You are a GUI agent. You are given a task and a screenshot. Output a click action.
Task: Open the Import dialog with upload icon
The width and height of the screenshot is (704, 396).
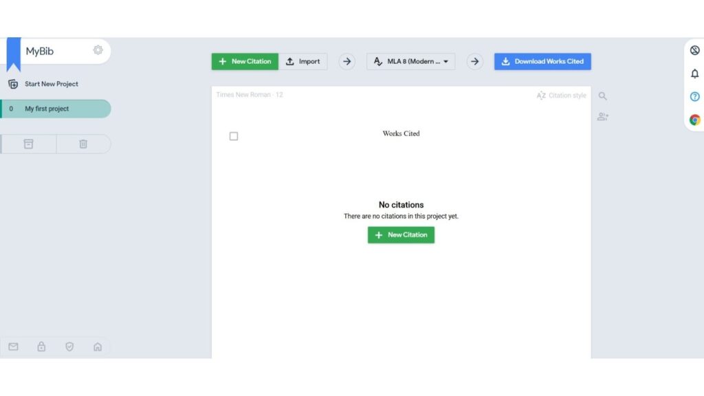click(303, 61)
